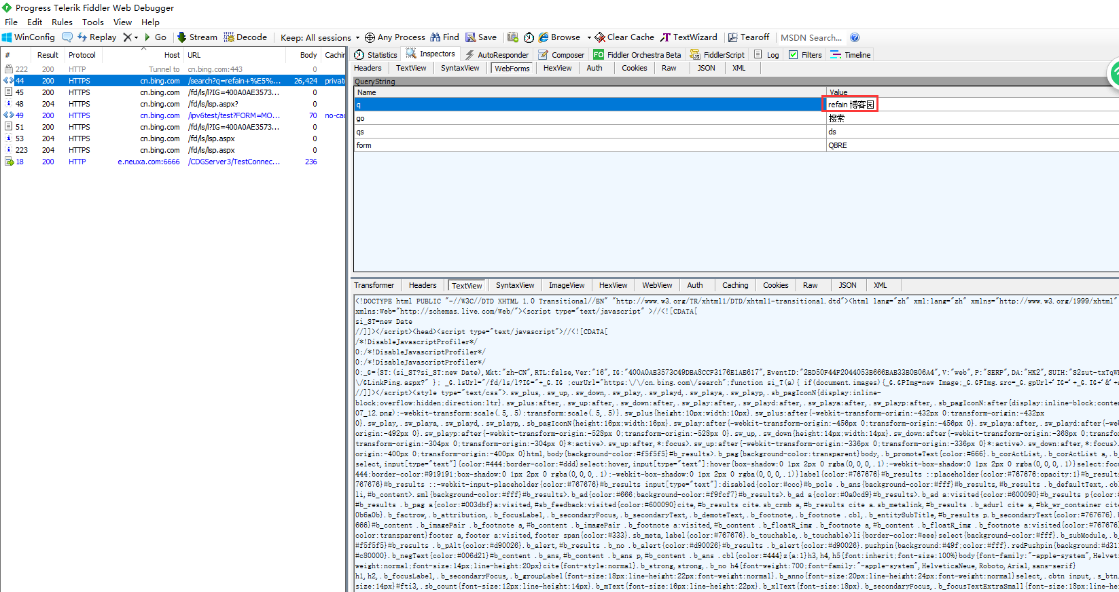This screenshot has width=1119, height=592.
Task: Open the Edit menu
Action: [x=35, y=22]
